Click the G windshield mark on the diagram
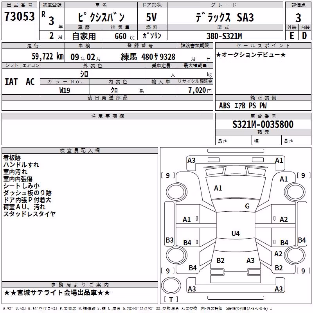Screen dimensions: 313x313 pos(247,206)
